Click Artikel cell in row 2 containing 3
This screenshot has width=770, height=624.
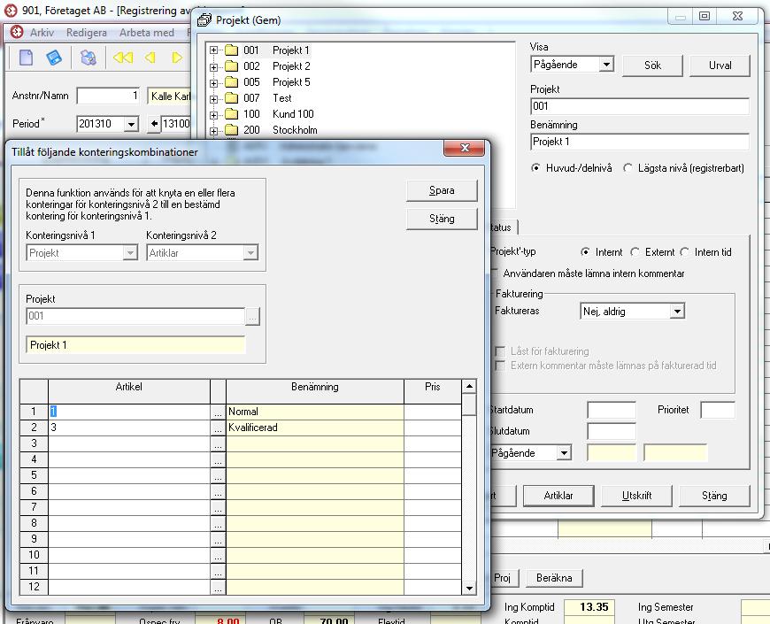129,428
